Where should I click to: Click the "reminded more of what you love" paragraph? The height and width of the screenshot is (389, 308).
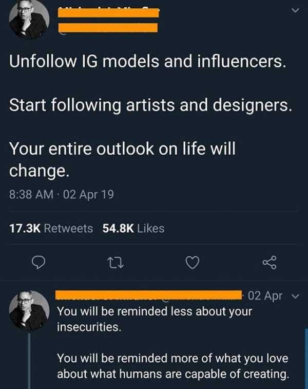point(172,365)
